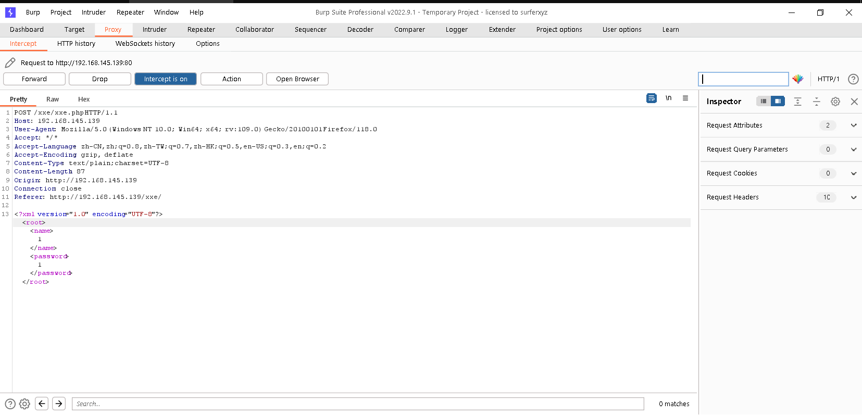
Task: Toggle the Intercept is on button
Action: click(x=166, y=79)
